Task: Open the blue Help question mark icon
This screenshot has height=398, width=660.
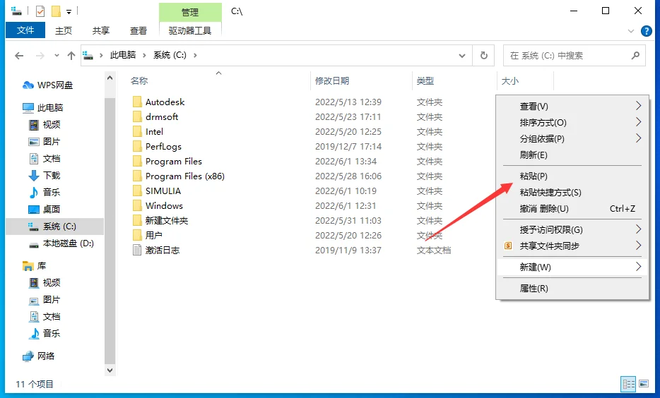Action: 646,30
